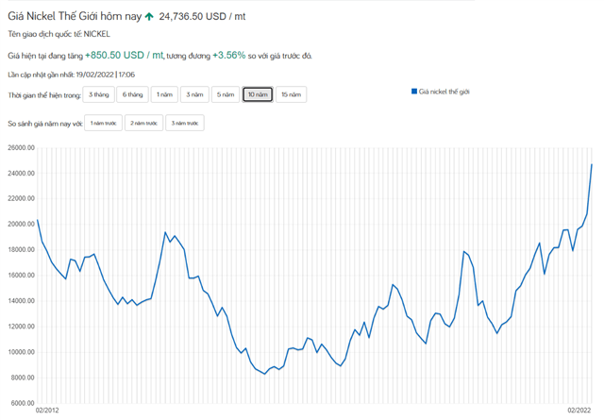Image resolution: width=604 pixels, height=420 pixels.
Task: Compare with 3 năm trước prices
Action: (x=185, y=124)
